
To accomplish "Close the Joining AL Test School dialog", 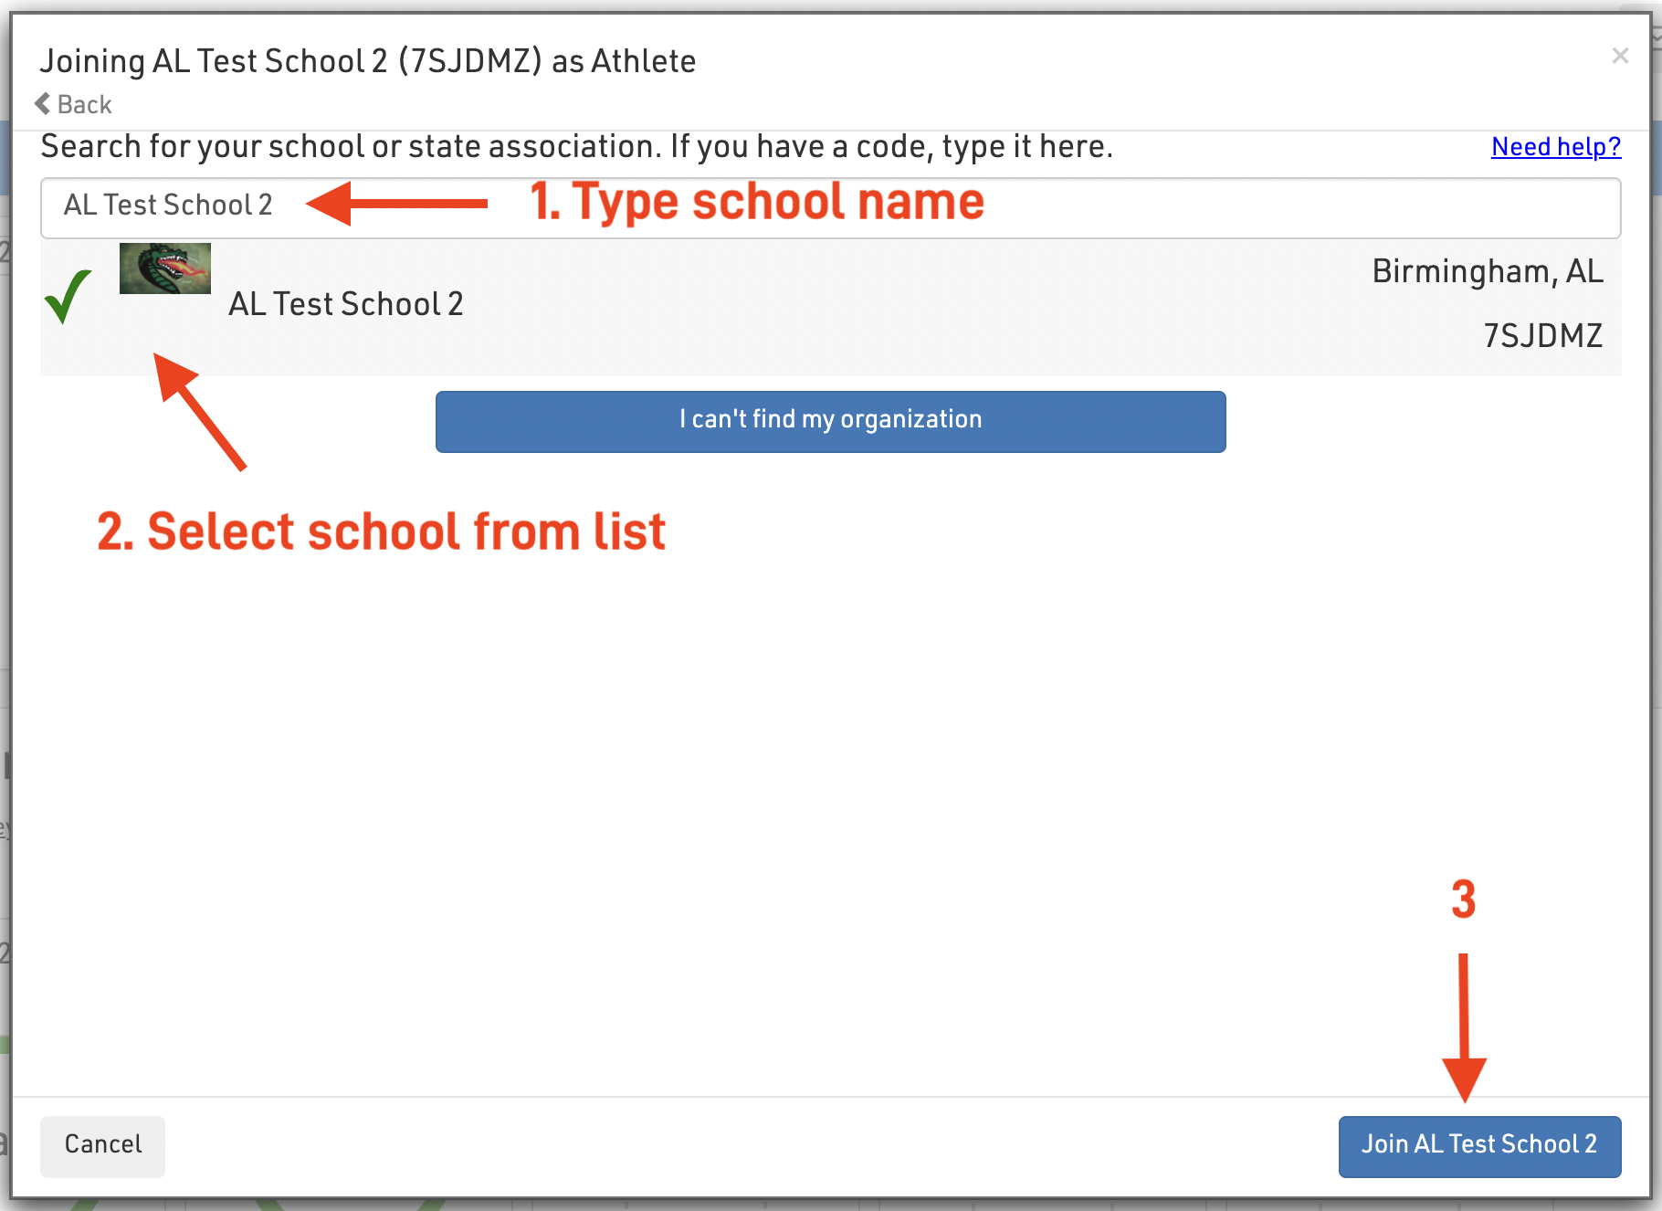I will [1620, 57].
